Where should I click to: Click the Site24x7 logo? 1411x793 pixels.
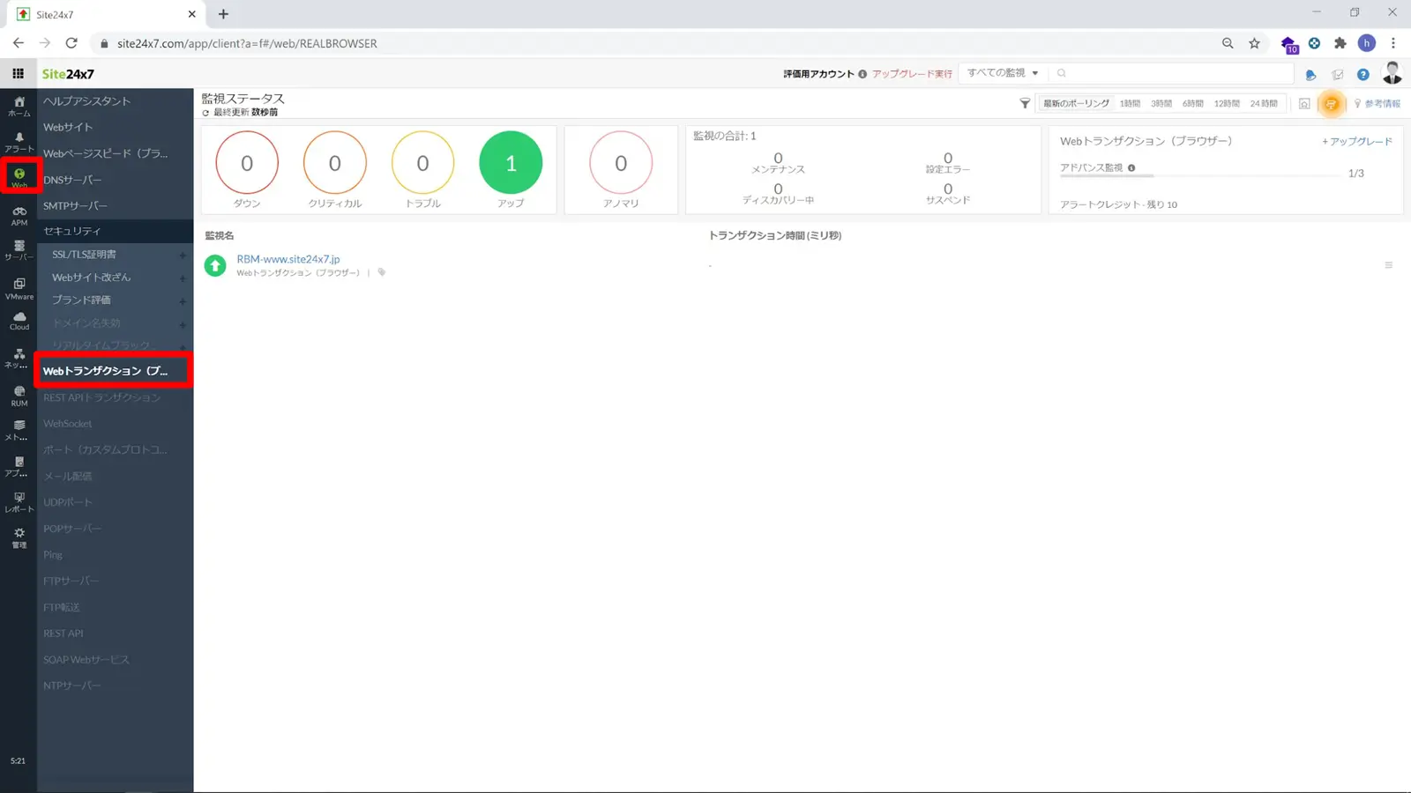68,74
